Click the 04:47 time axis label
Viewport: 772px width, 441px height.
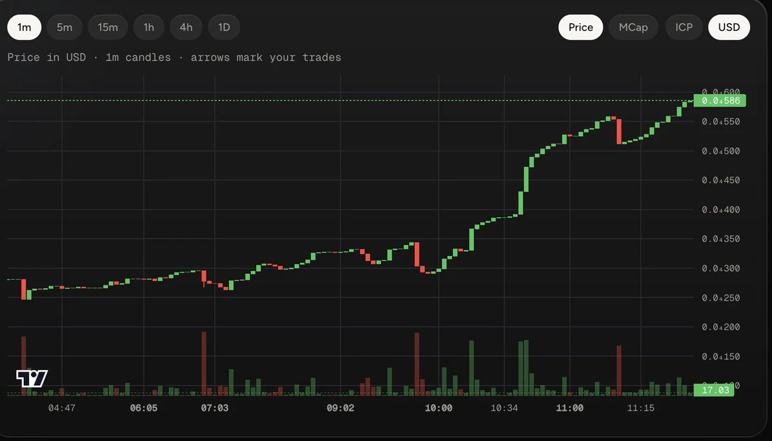(62, 408)
